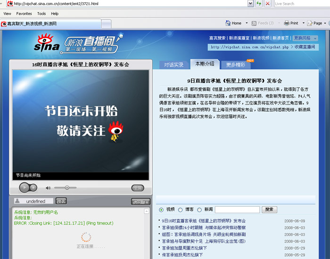Select the 嘉宾聊天_新浪视频 browser tab
Screen dimensions: 330x259
[x=50, y=24]
